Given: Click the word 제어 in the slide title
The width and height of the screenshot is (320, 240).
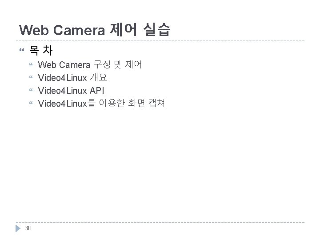Looking at the screenshot, I should (x=123, y=30).
